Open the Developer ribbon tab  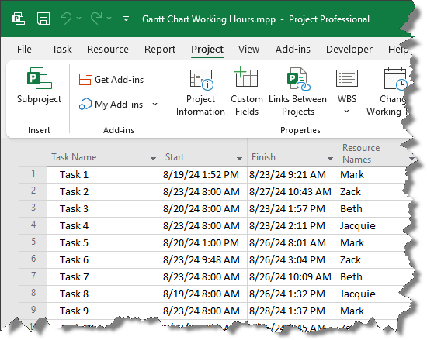click(349, 49)
